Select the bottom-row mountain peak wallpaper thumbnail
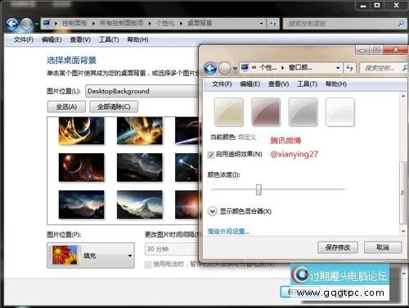This screenshot has width=409, height=308. (140, 205)
